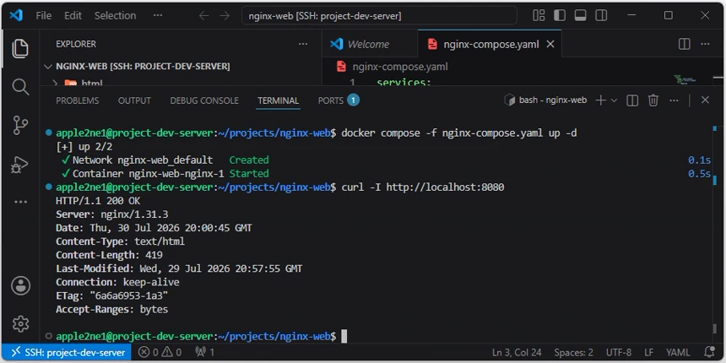Open Explorer Views and More Actions

pyautogui.click(x=303, y=44)
